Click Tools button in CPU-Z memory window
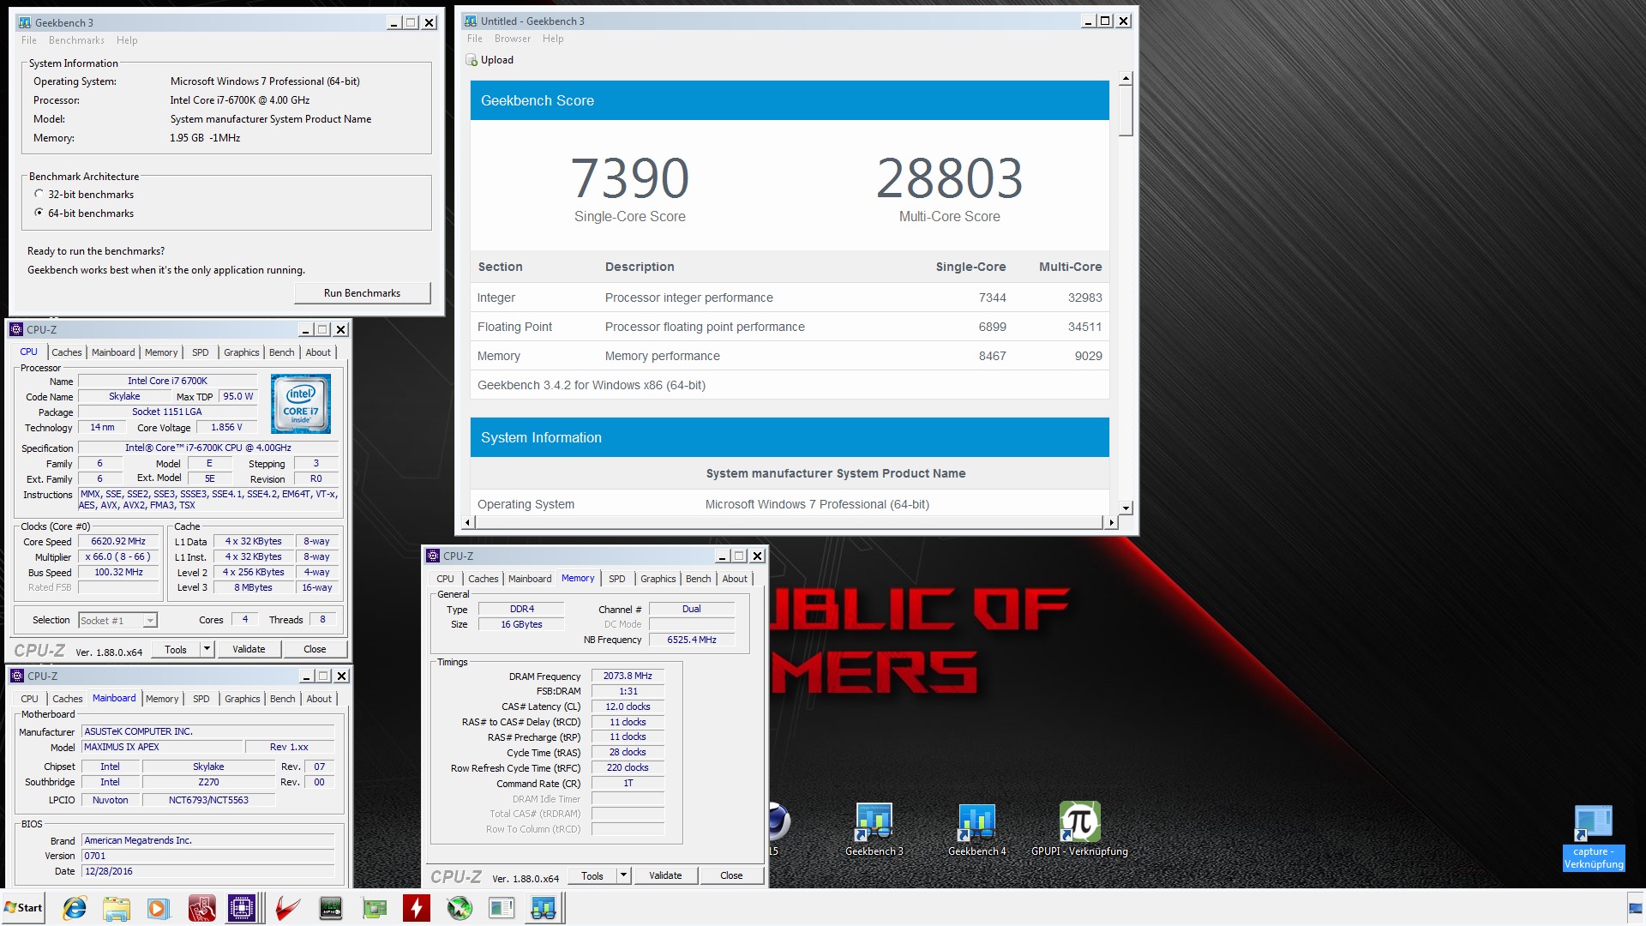Screen dimensions: 1646x926 [592, 875]
